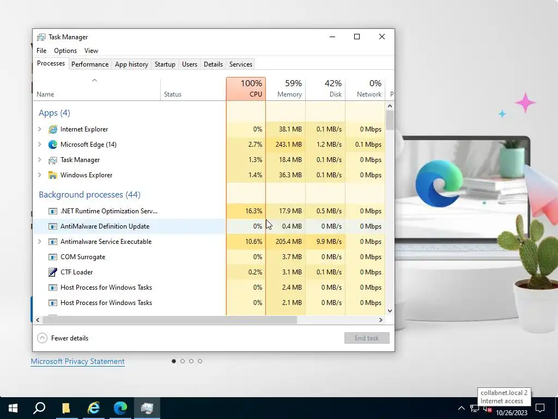The height and width of the screenshot is (419, 558).
Task: Open taskbar search magnifier
Action: pos(39,408)
